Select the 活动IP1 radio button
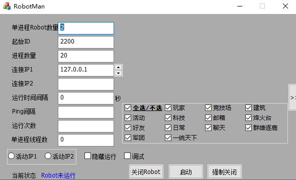This screenshot has width=296, height=180. [x=12, y=156]
